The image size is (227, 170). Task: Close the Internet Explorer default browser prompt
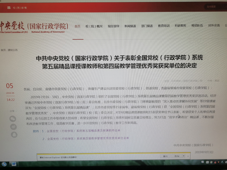pos(188,156)
